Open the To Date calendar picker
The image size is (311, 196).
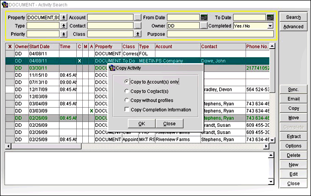(x=270, y=18)
